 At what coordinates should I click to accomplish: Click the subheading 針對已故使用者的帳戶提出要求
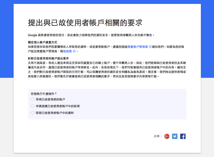click(x=48, y=58)
